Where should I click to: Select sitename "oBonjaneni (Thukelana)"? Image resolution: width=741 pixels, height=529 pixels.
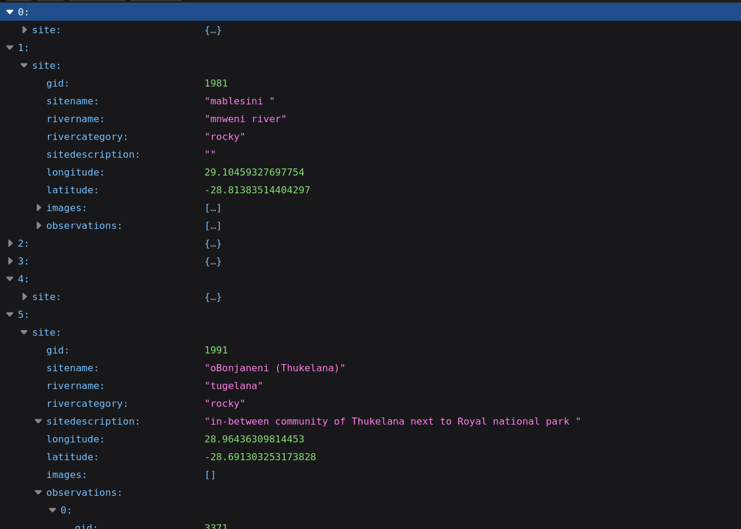point(275,368)
